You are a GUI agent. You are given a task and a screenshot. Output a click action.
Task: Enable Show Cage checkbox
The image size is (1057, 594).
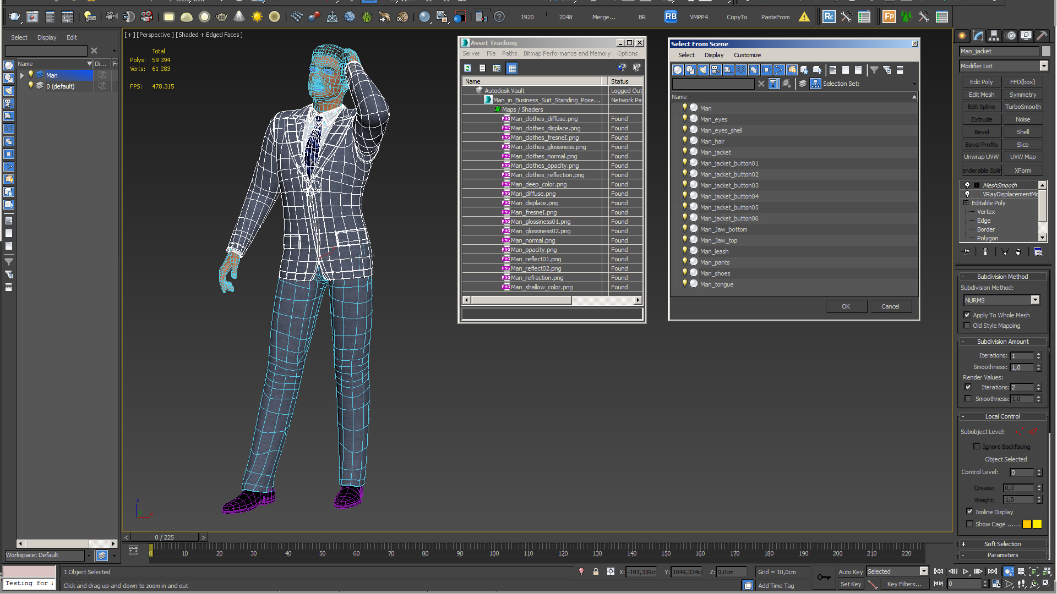point(970,524)
